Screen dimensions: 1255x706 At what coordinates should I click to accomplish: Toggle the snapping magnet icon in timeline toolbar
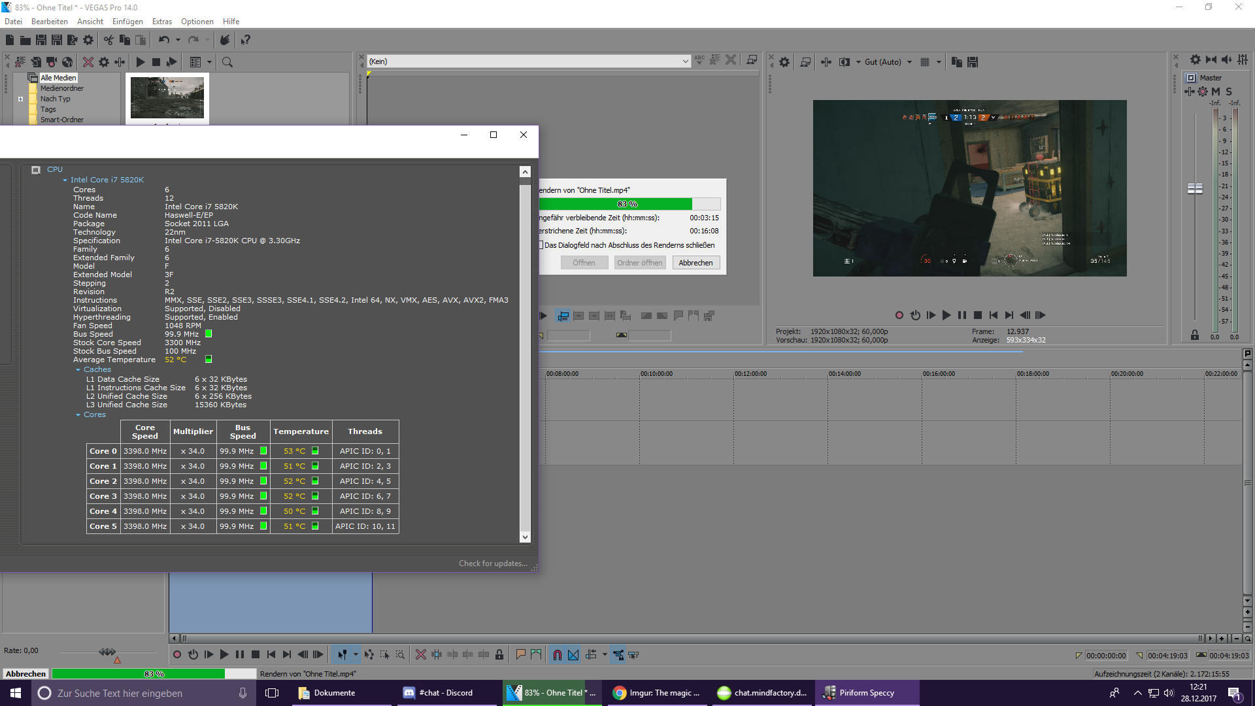click(x=557, y=654)
